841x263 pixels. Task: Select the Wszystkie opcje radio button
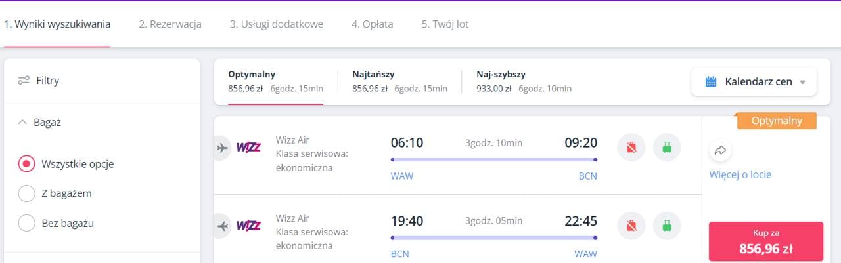click(27, 164)
